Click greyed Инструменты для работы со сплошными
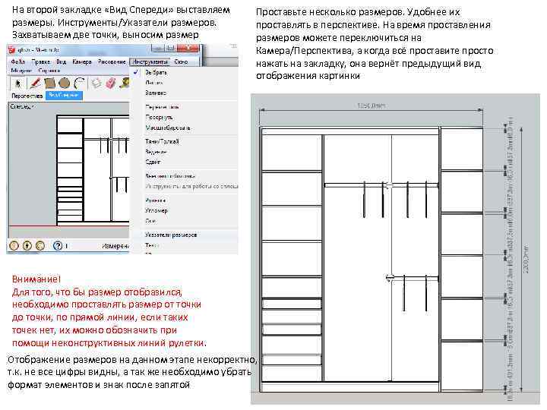 pos(191,187)
